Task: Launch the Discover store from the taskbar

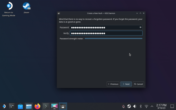Action: (x=20, y=106)
